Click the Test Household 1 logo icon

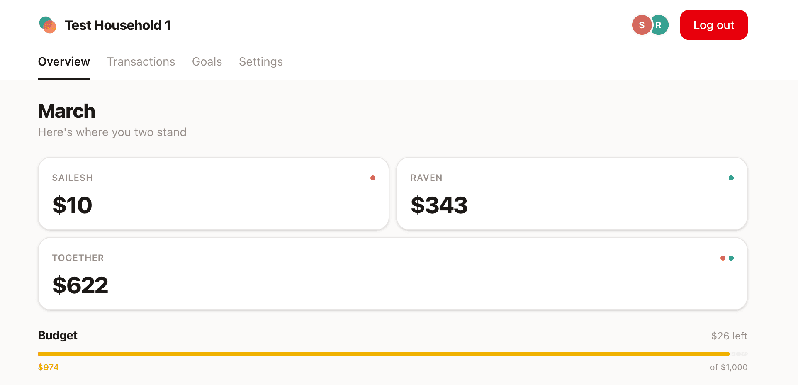click(47, 25)
